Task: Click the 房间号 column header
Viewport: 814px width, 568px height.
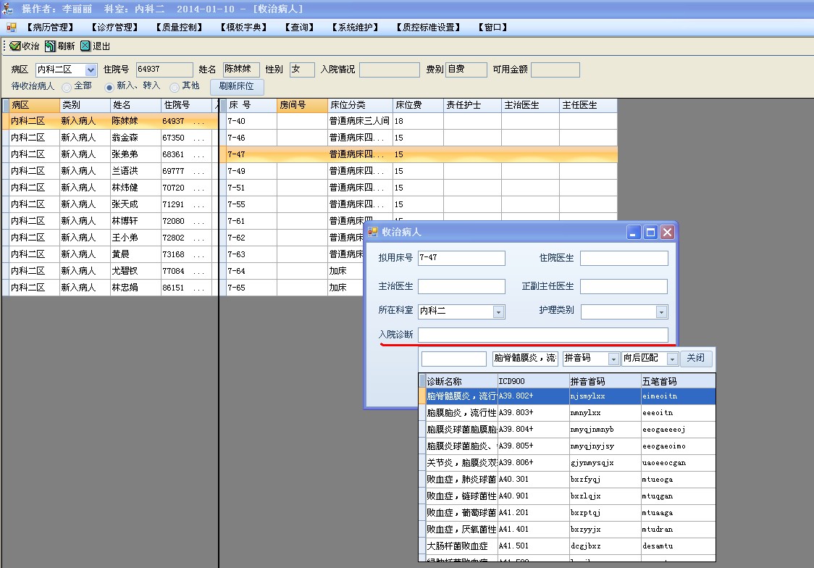Action: [303, 105]
